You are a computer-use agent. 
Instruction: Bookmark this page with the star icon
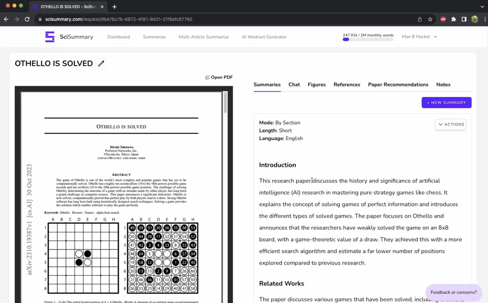[430, 19]
